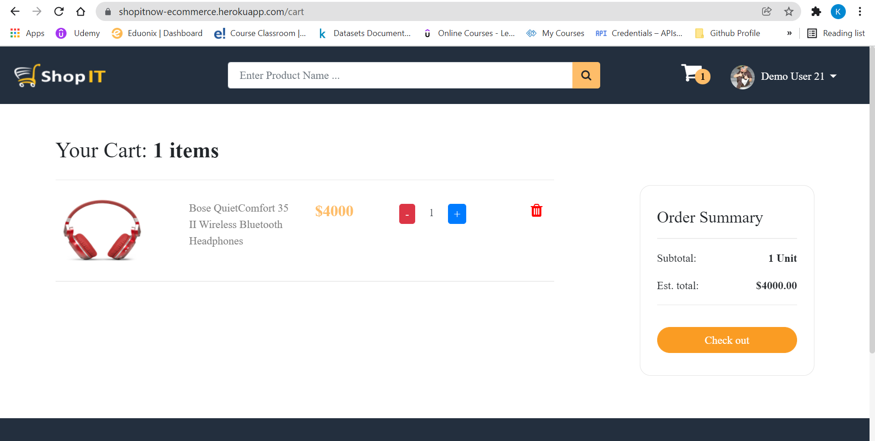The image size is (875, 441).
Task: Open the Udemy bookmark
Action: point(77,33)
